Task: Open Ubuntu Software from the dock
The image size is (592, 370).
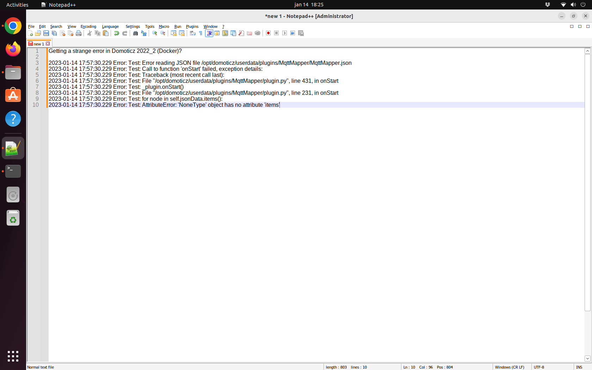Action: point(13,95)
